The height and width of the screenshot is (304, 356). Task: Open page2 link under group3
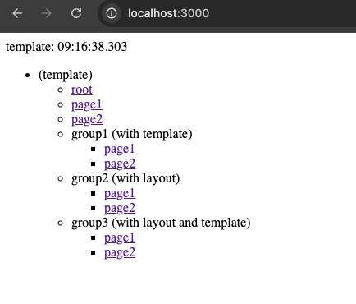click(120, 253)
